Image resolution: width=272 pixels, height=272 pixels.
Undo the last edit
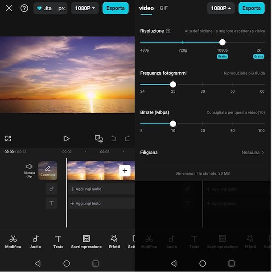(x=114, y=139)
